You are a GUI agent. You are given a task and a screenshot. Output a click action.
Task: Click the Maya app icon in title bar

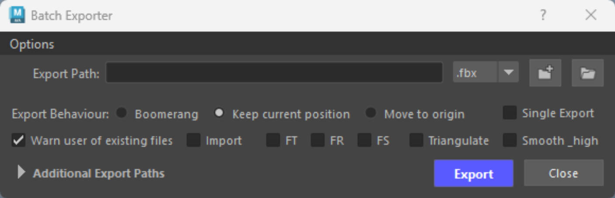click(17, 16)
